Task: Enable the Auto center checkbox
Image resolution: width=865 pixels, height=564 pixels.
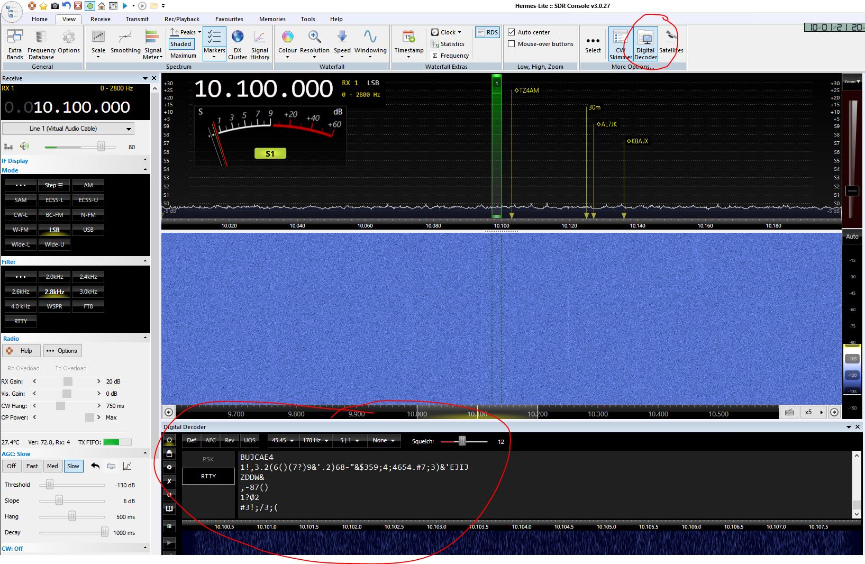Action: [x=512, y=32]
